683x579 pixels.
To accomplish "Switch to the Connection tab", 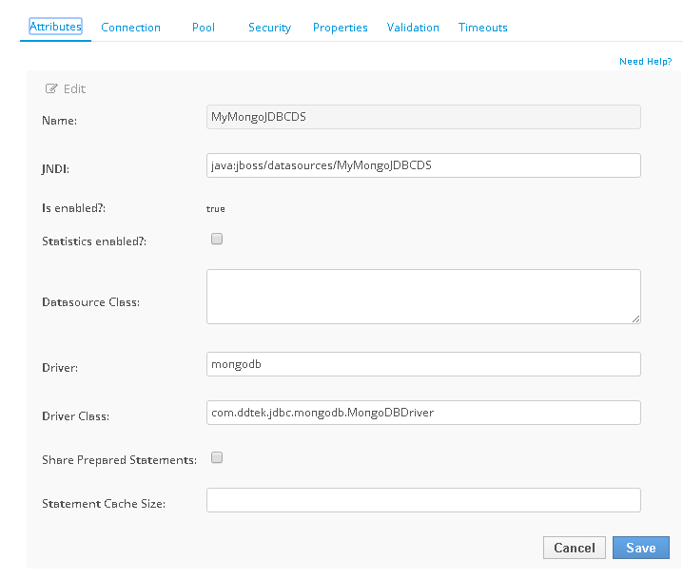I will pos(130,28).
